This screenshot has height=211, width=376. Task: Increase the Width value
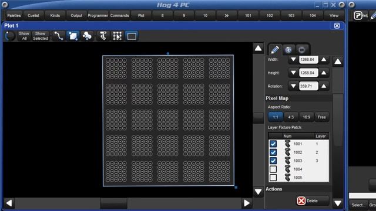(x=324, y=60)
